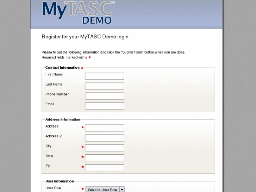Click the Required fields marked with a text
The height and width of the screenshot is (192, 256).
(64, 57)
